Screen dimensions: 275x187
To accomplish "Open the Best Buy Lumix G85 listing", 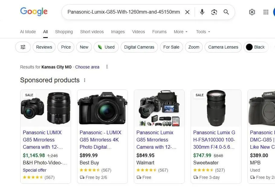I will point(100,140).
